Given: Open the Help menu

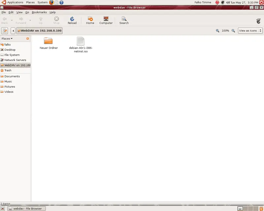Looking at the screenshot, I should 52,12.
